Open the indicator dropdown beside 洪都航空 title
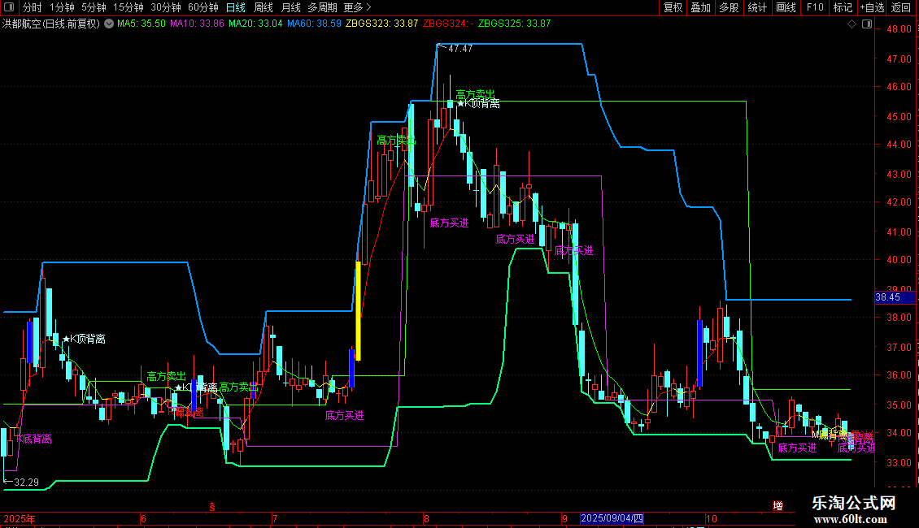Viewport: 919px width, 528px height. (x=109, y=24)
